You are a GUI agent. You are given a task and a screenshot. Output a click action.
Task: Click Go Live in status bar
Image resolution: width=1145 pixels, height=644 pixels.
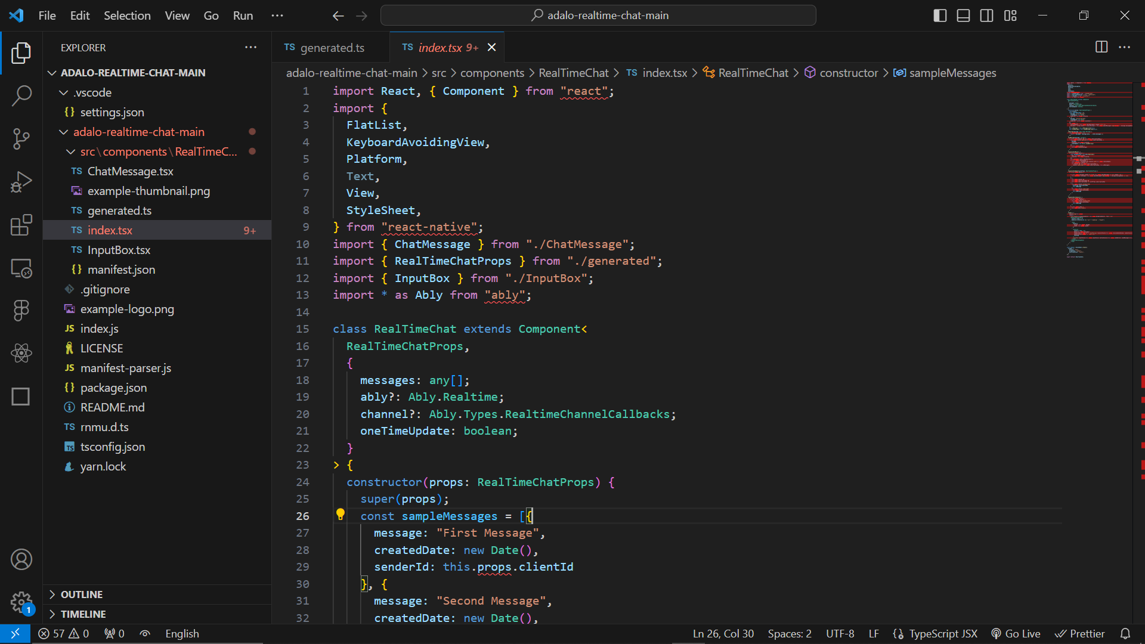click(1016, 634)
